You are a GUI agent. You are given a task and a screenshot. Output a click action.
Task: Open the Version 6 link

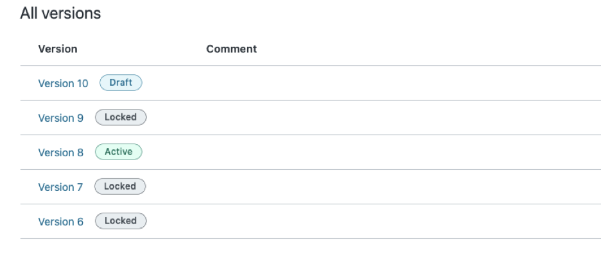pos(60,222)
